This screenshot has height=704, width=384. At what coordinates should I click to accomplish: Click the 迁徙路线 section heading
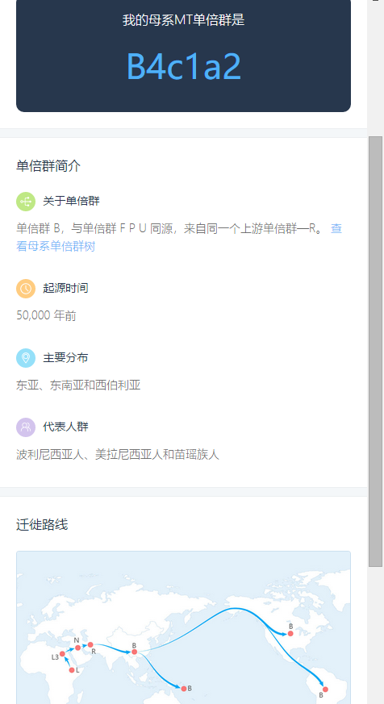(x=42, y=524)
